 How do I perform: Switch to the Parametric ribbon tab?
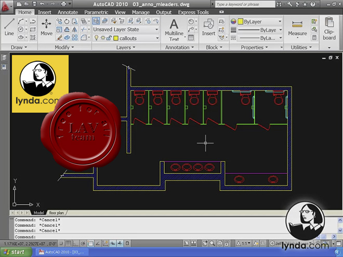(96, 12)
